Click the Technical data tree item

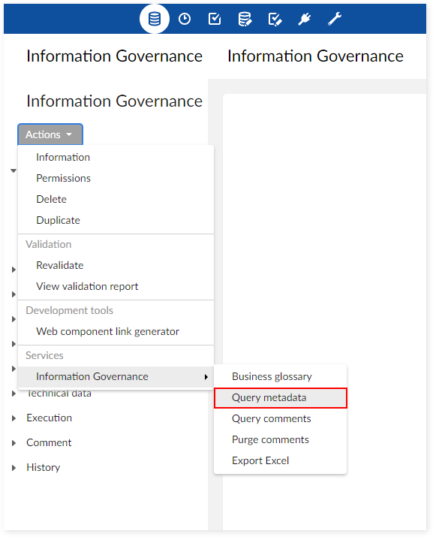(59, 394)
